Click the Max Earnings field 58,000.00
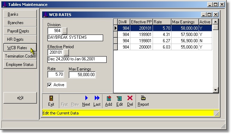Image resolution: width=231 pixels, height=134 pixels. coord(82,75)
